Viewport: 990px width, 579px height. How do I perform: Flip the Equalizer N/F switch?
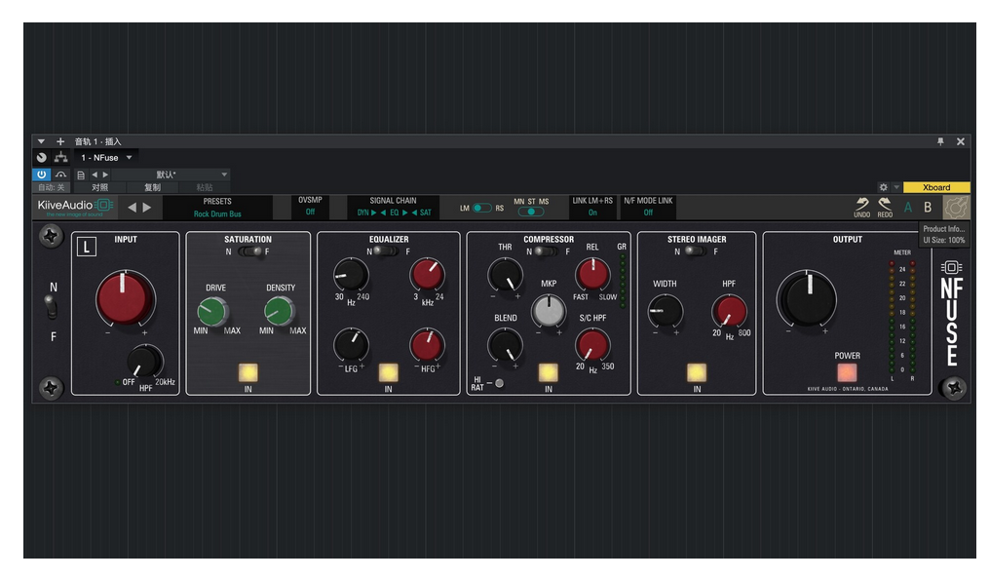click(385, 251)
